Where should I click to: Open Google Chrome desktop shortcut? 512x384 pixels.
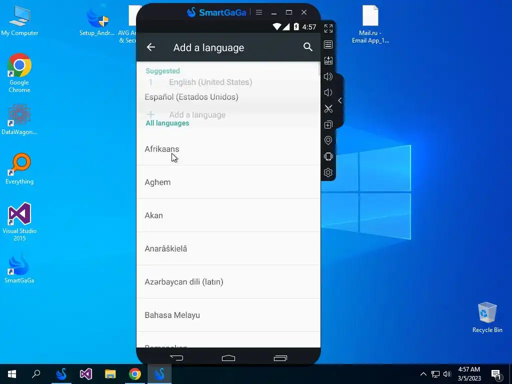(x=19, y=73)
